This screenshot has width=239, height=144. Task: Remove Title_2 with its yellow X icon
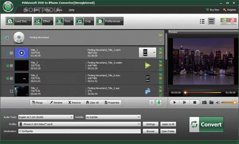pos(161,91)
